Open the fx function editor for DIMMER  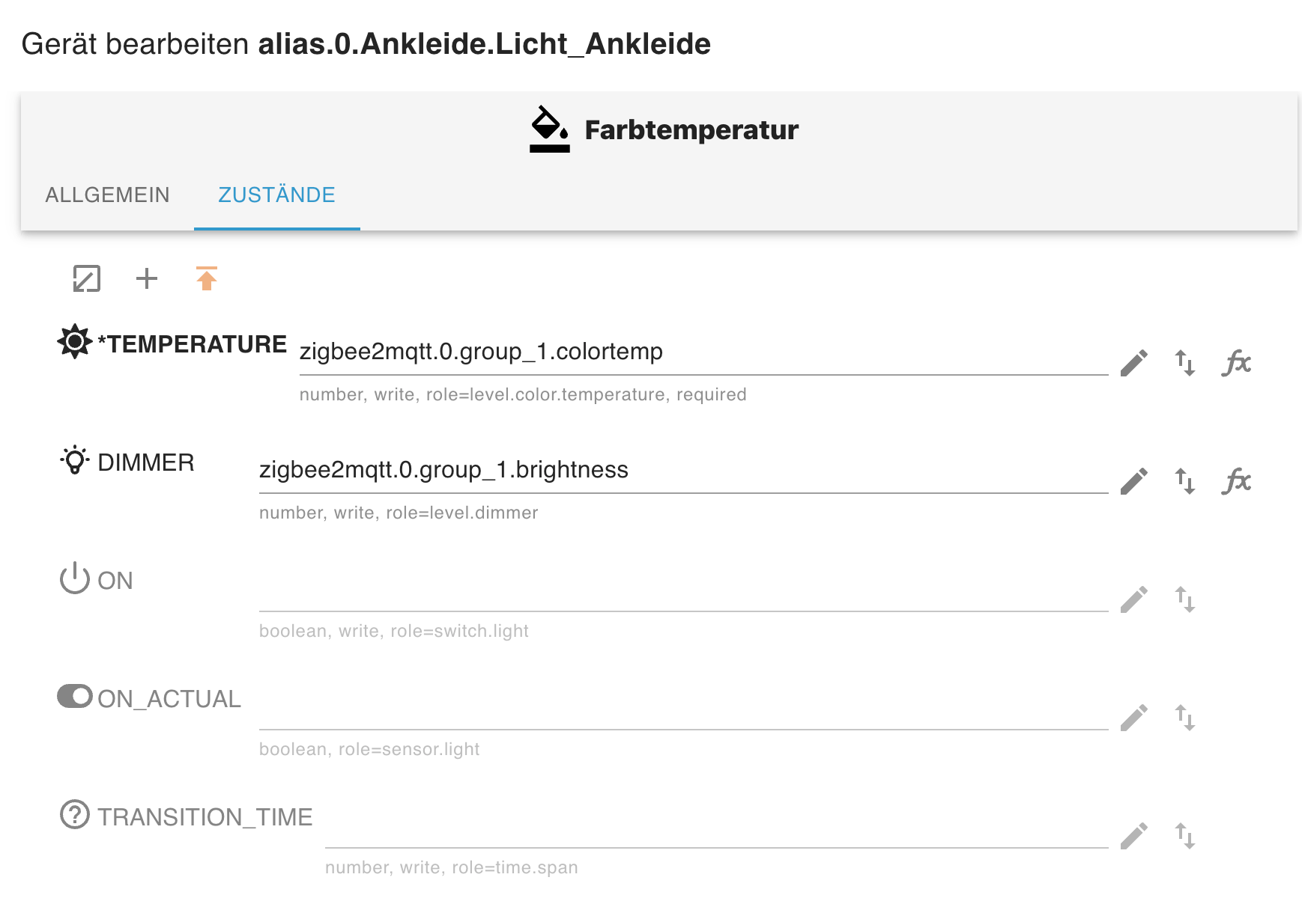tap(1236, 481)
